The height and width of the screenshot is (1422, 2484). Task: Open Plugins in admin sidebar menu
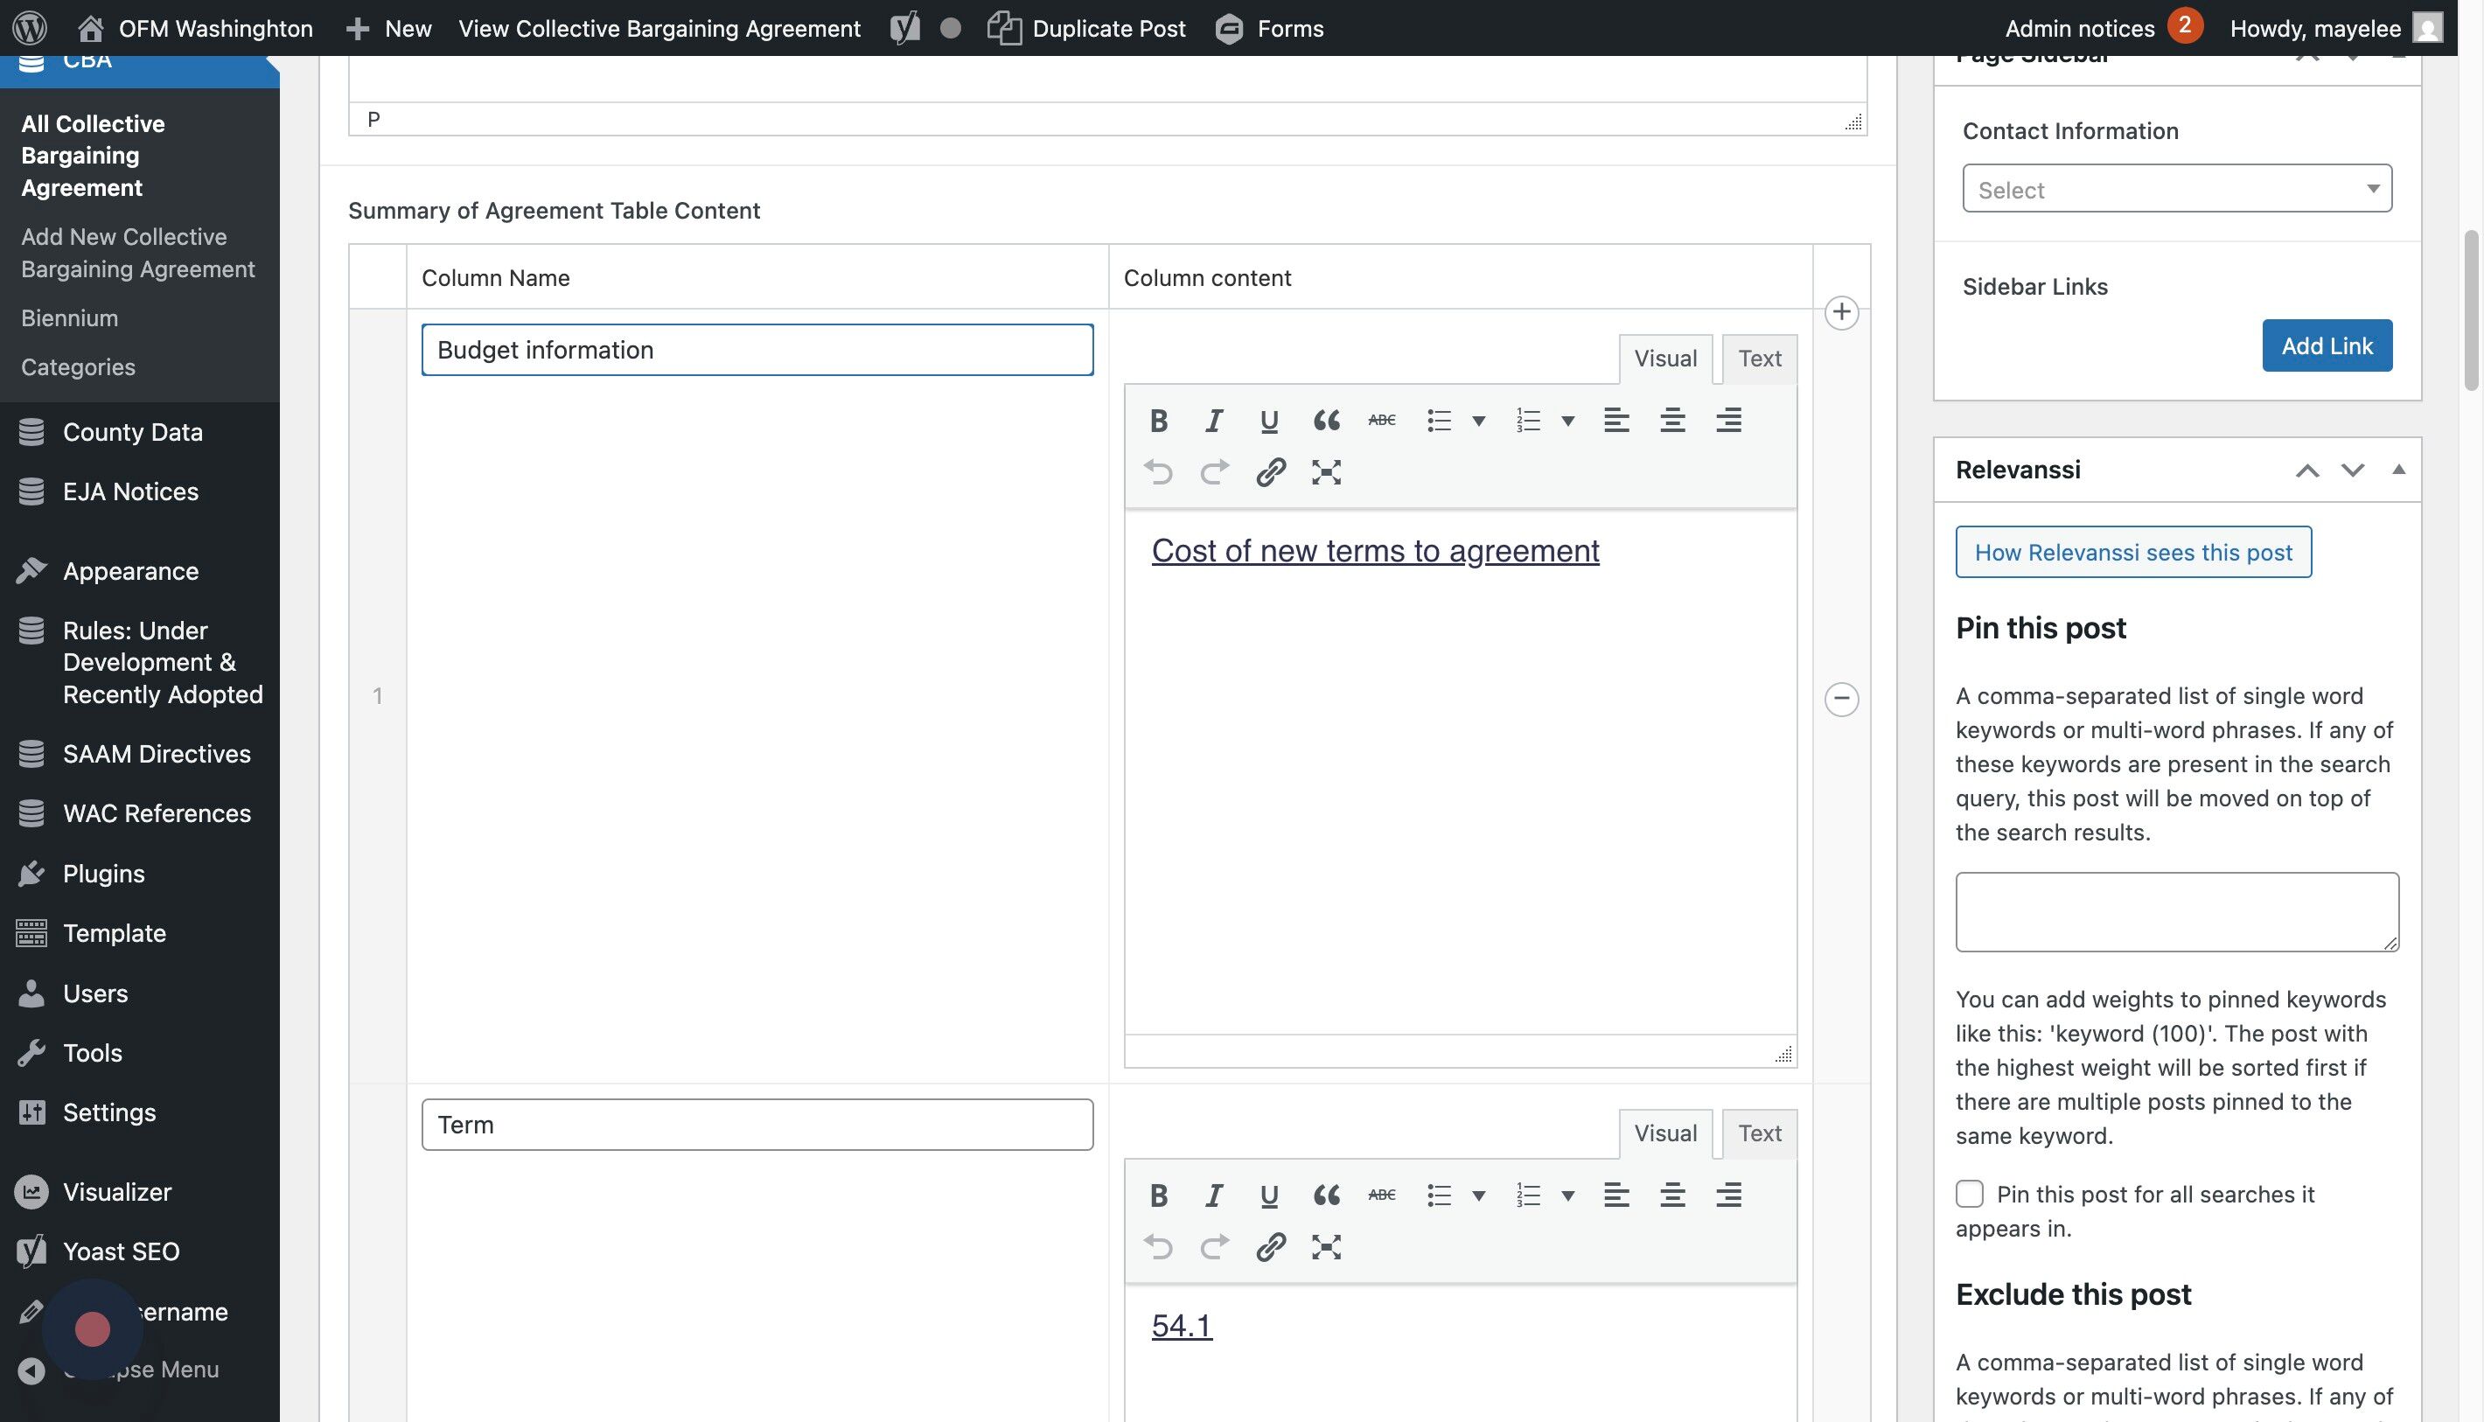tap(103, 873)
